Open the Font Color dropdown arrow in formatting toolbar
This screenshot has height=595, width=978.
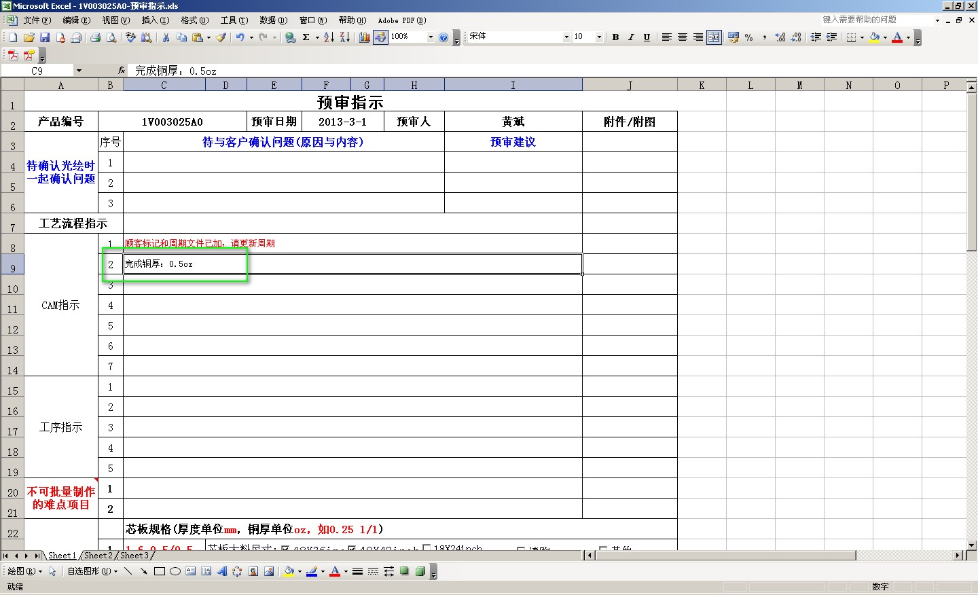pyautogui.click(x=908, y=37)
